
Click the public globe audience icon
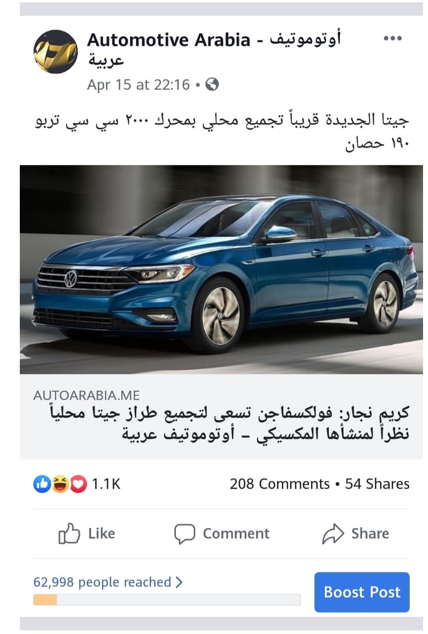[x=212, y=85]
